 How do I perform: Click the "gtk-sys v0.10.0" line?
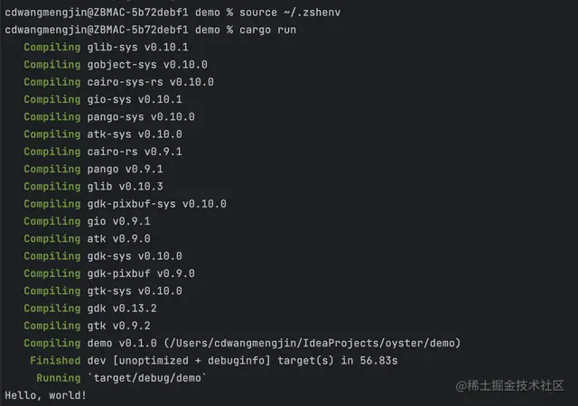click(x=134, y=291)
